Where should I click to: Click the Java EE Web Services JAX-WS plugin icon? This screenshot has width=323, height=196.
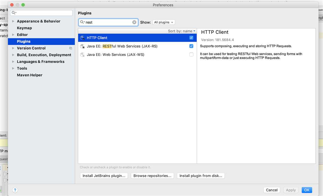click(x=82, y=55)
